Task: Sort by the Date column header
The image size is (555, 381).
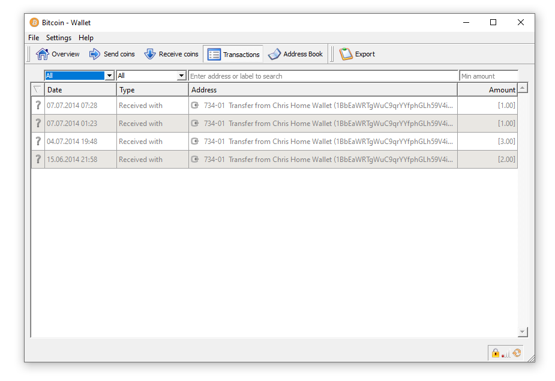Action: click(80, 90)
